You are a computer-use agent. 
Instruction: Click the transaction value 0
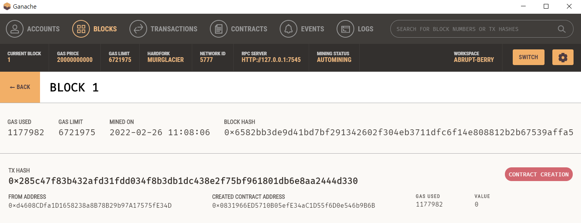[477, 205]
